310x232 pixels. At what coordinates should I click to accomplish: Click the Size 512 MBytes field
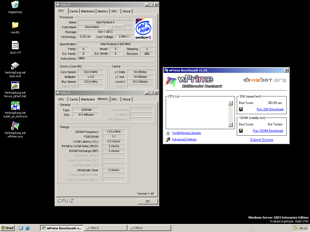pos(86,115)
